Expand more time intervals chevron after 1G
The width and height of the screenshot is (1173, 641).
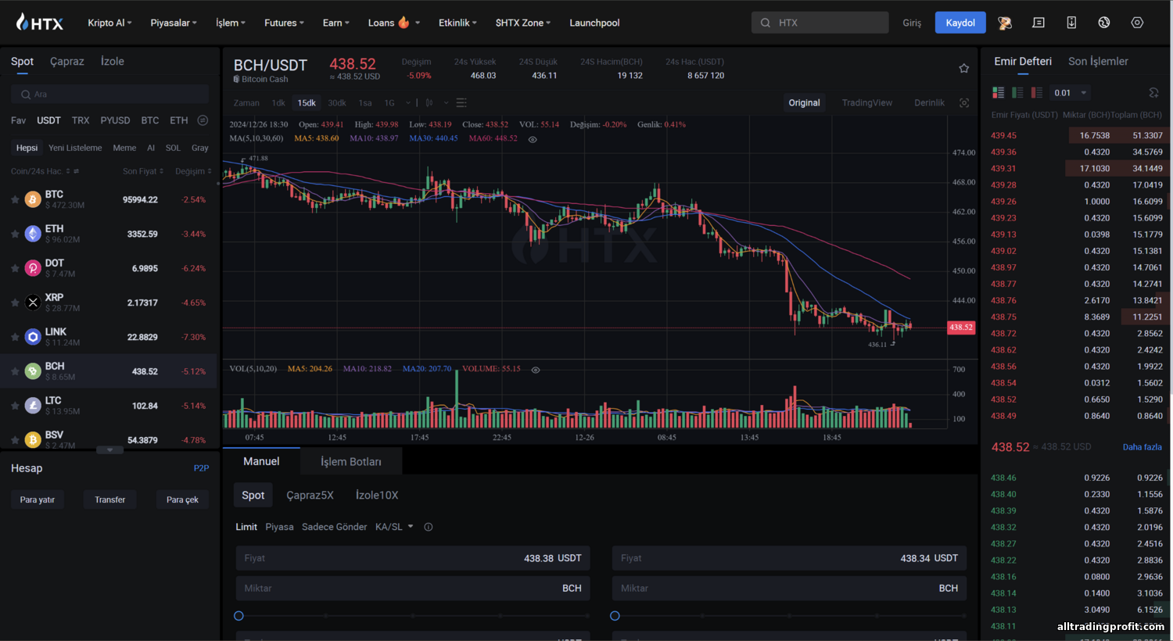point(407,103)
